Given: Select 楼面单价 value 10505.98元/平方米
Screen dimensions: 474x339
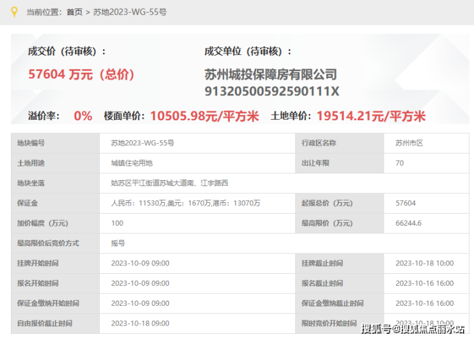Looking at the screenshot, I should [205, 116].
